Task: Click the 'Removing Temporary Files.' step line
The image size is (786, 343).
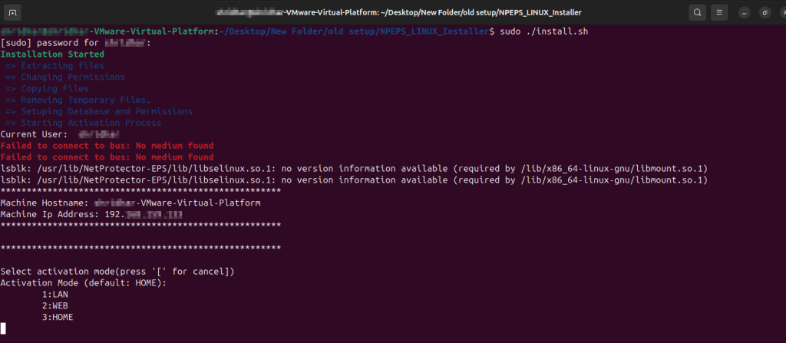Action: point(78,100)
